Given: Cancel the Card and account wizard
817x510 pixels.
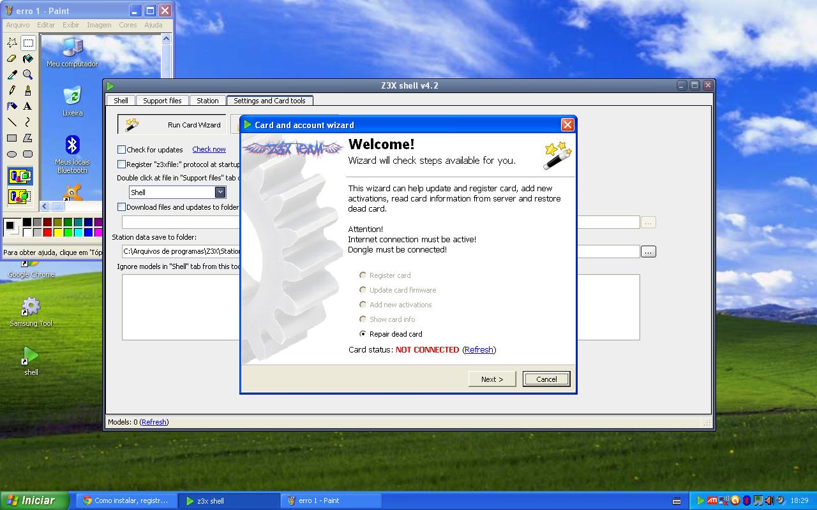Looking at the screenshot, I should pyautogui.click(x=546, y=379).
